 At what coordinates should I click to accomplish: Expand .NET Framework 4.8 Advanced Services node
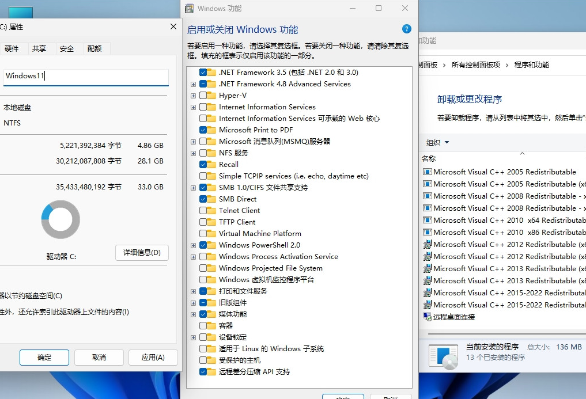pos(193,84)
